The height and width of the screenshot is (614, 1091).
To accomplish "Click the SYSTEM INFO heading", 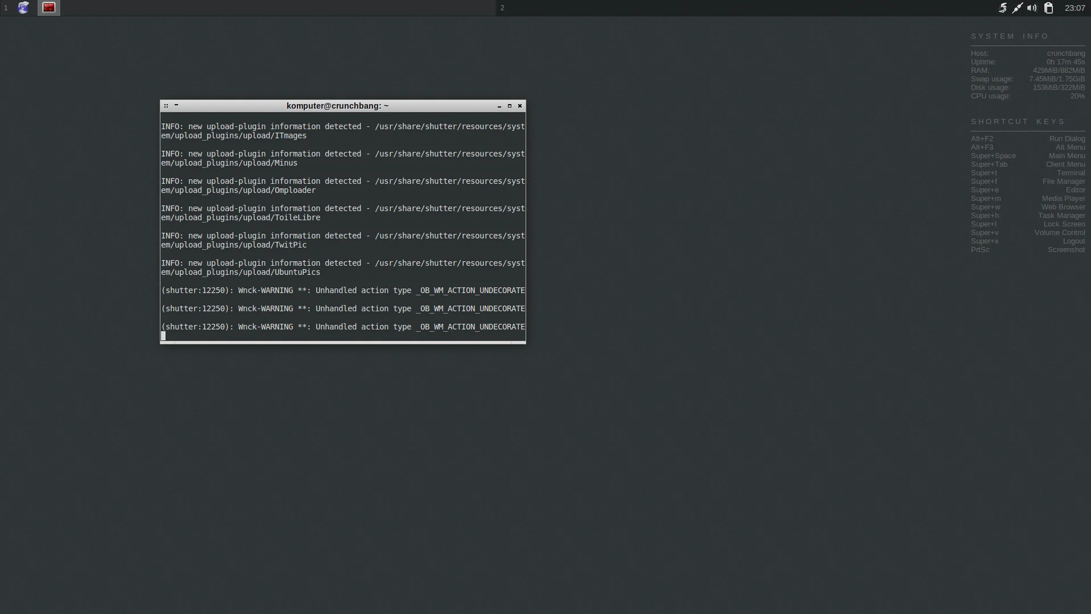I will coord(1010,36).
